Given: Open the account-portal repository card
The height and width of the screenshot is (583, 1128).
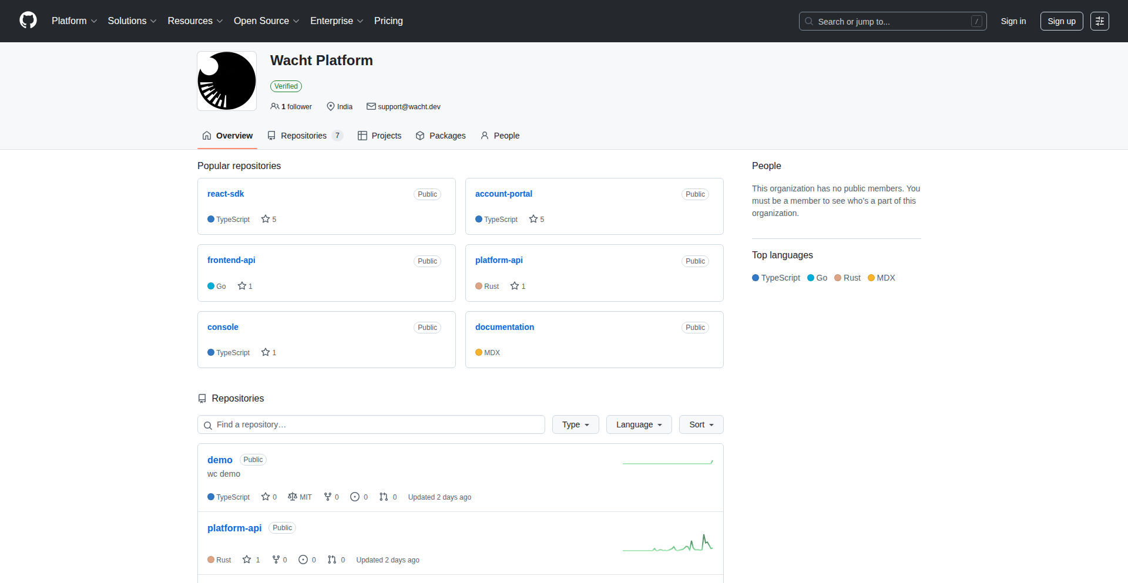Looking at the screenshot, I should 503,194.
